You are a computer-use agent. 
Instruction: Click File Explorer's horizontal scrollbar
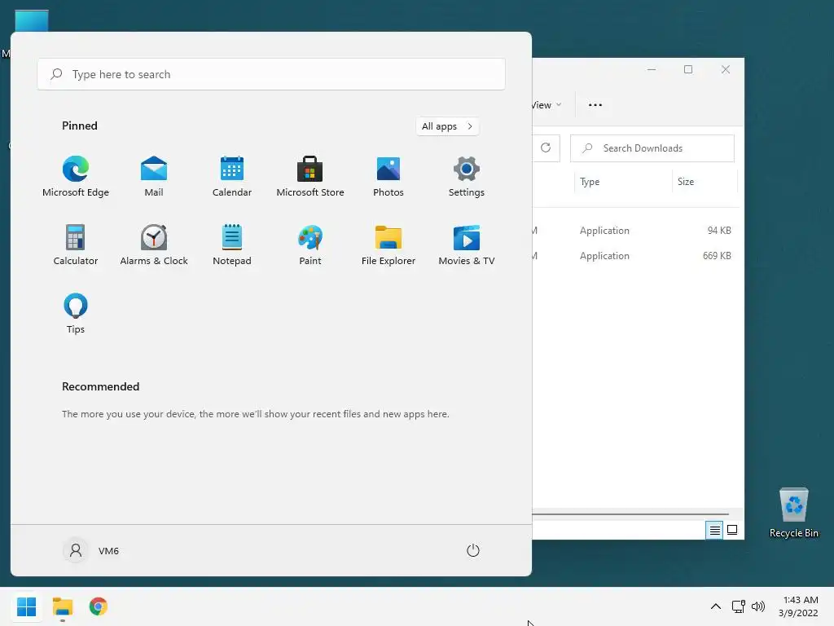click(630, 514)
